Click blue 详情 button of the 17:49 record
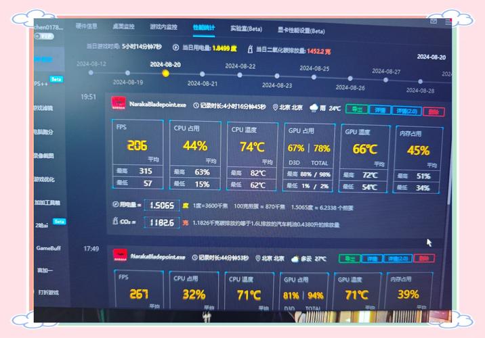 (x=372, y=259)
